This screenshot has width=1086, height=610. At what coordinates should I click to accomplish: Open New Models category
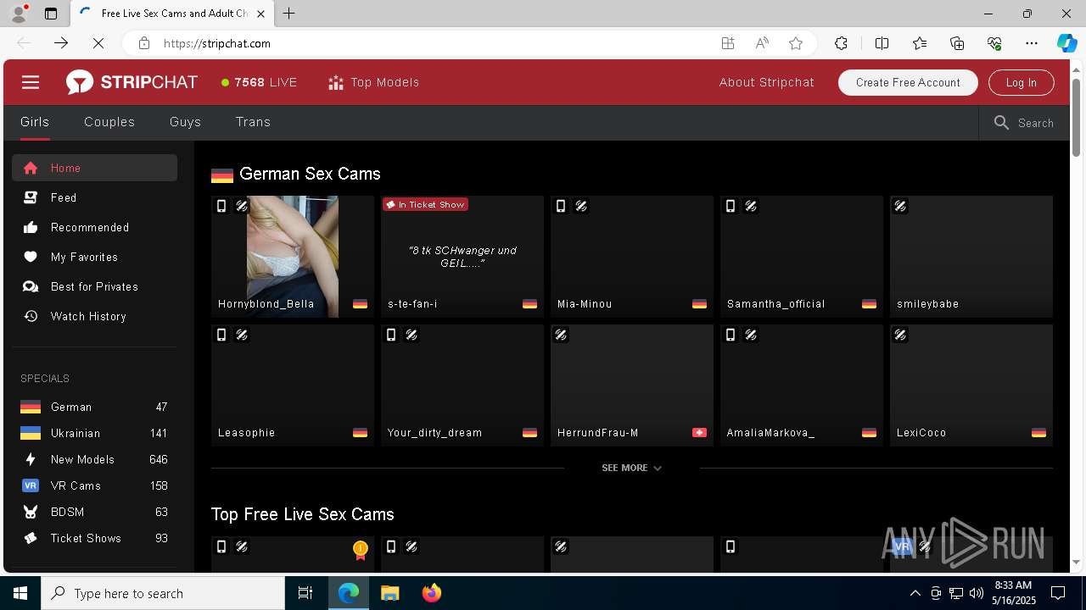94,459
